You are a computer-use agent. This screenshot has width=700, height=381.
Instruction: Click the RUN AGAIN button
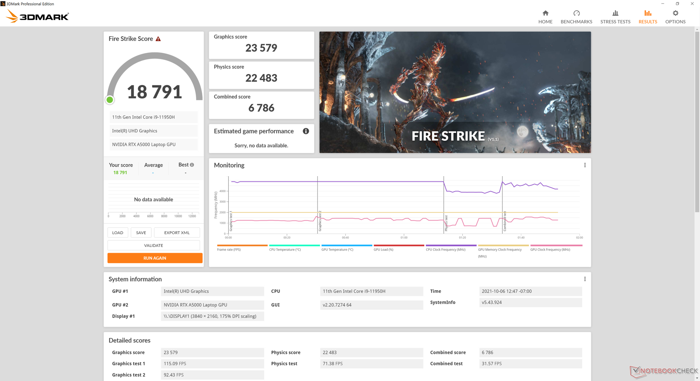tap(155, 258)
